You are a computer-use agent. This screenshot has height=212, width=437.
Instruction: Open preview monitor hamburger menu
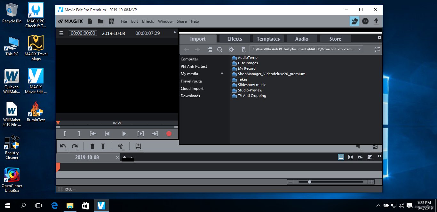[61, 33]
